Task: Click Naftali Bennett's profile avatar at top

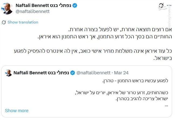Action: pos(8,9)
